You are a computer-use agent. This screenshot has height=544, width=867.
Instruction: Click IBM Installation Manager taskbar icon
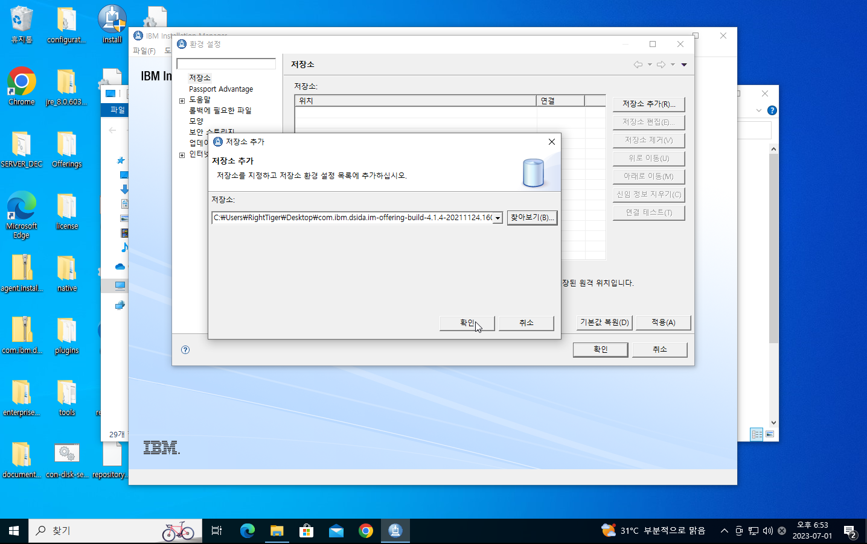395,531
